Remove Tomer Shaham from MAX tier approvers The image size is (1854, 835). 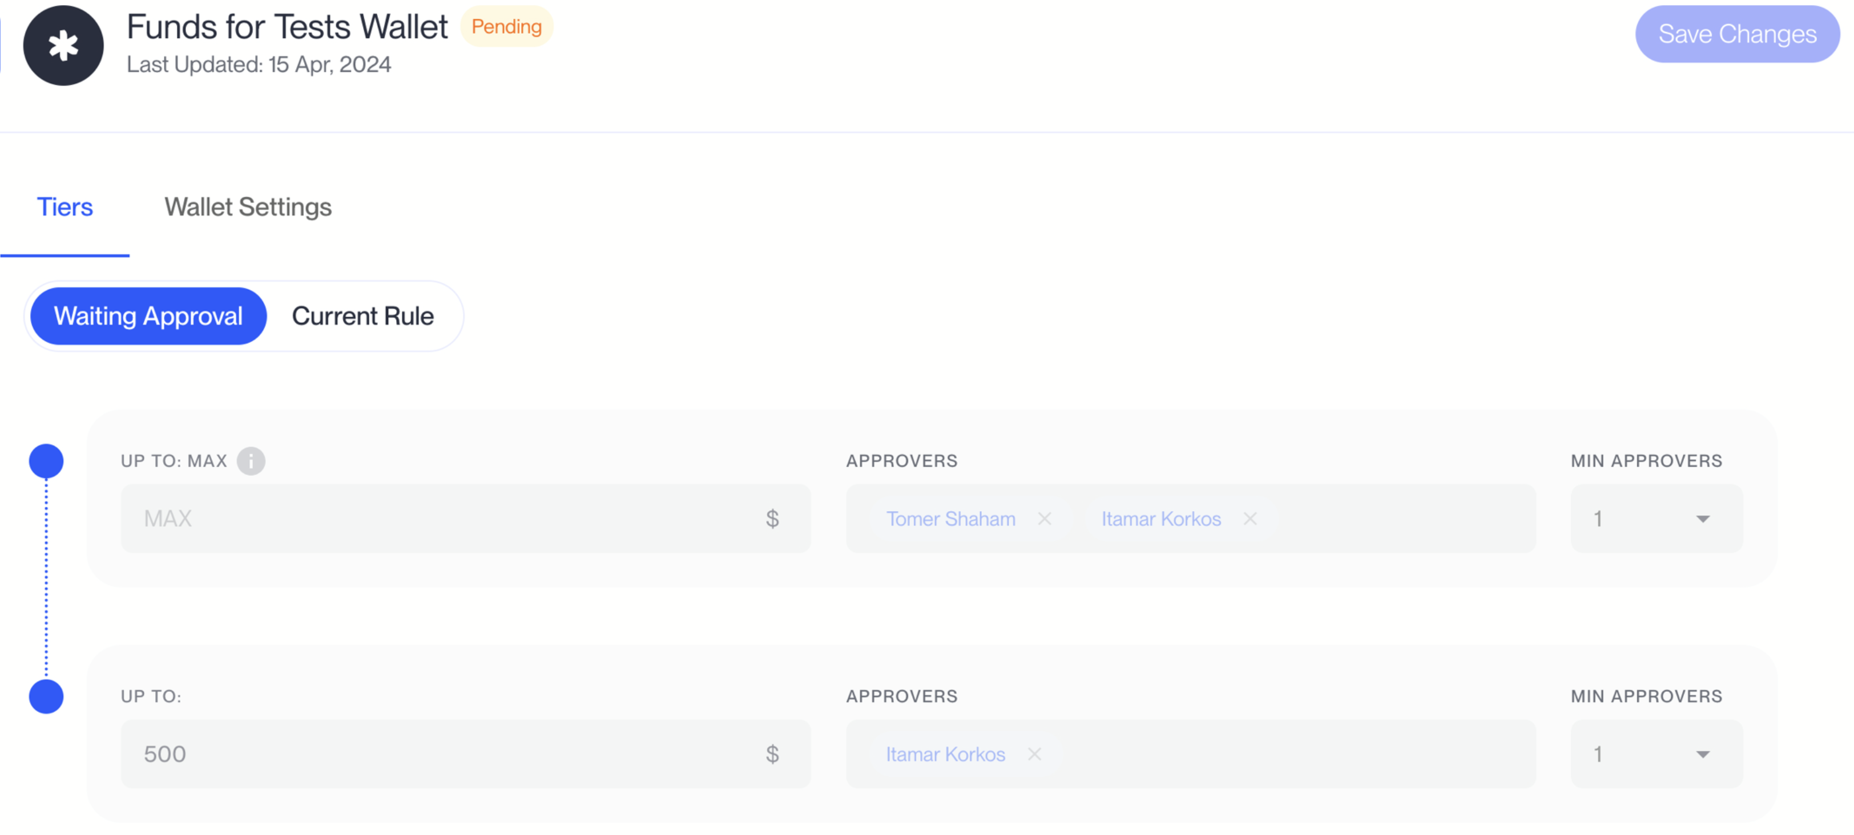point(1045,518)
